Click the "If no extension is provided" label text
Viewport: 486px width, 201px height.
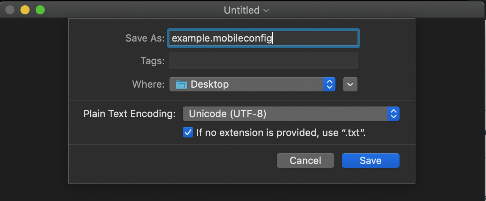281,133
